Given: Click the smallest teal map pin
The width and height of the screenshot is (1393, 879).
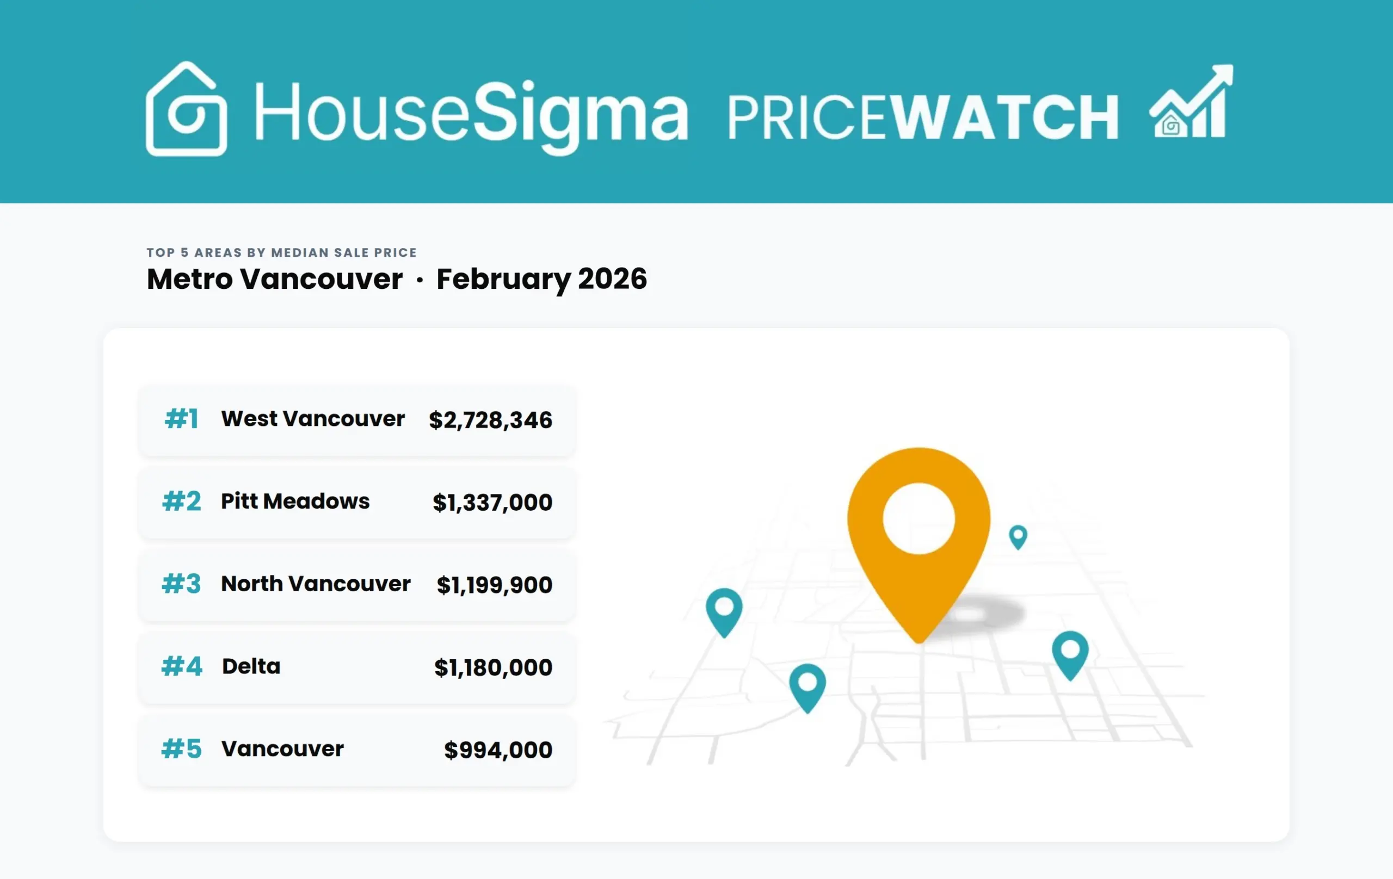Looking at the screenshot, I should pos(1018,536).
